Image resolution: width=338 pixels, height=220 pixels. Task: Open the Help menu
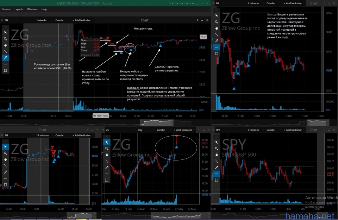pos(44,9)
